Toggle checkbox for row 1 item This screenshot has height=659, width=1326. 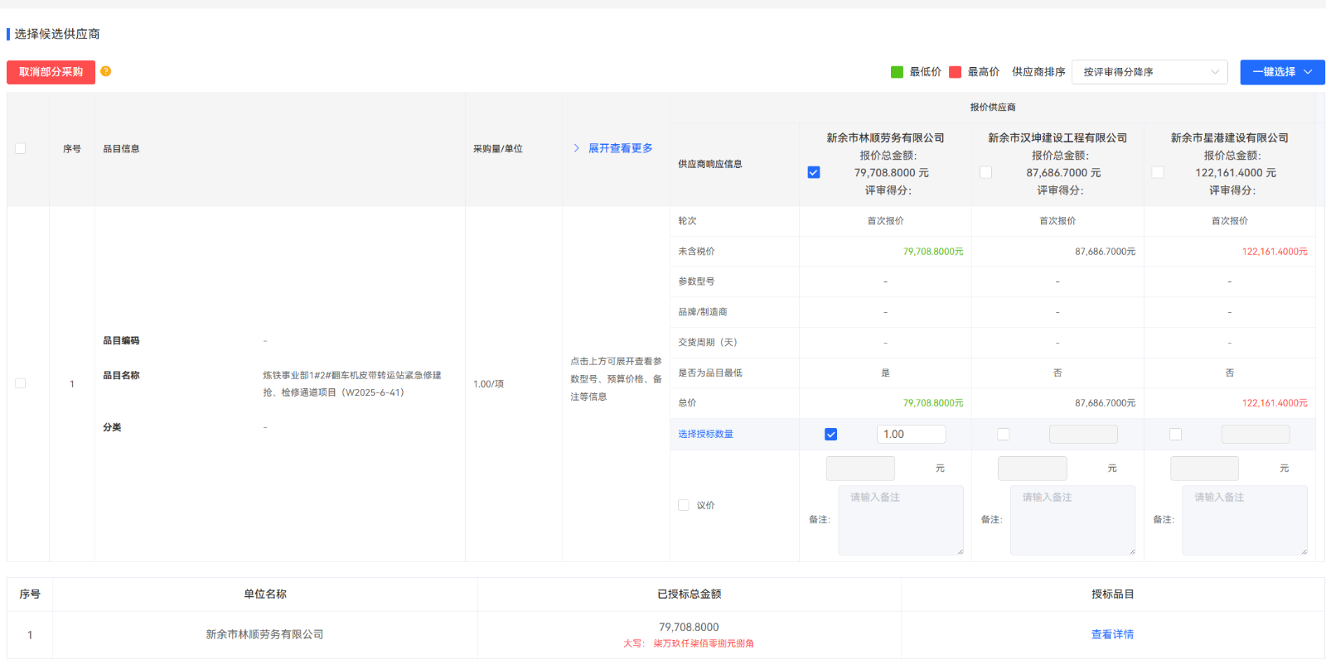click(21, 383)
